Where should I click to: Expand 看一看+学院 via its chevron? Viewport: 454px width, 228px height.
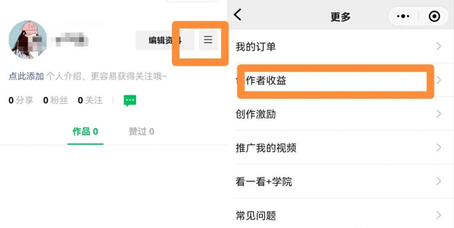click(x=438, y=181)
